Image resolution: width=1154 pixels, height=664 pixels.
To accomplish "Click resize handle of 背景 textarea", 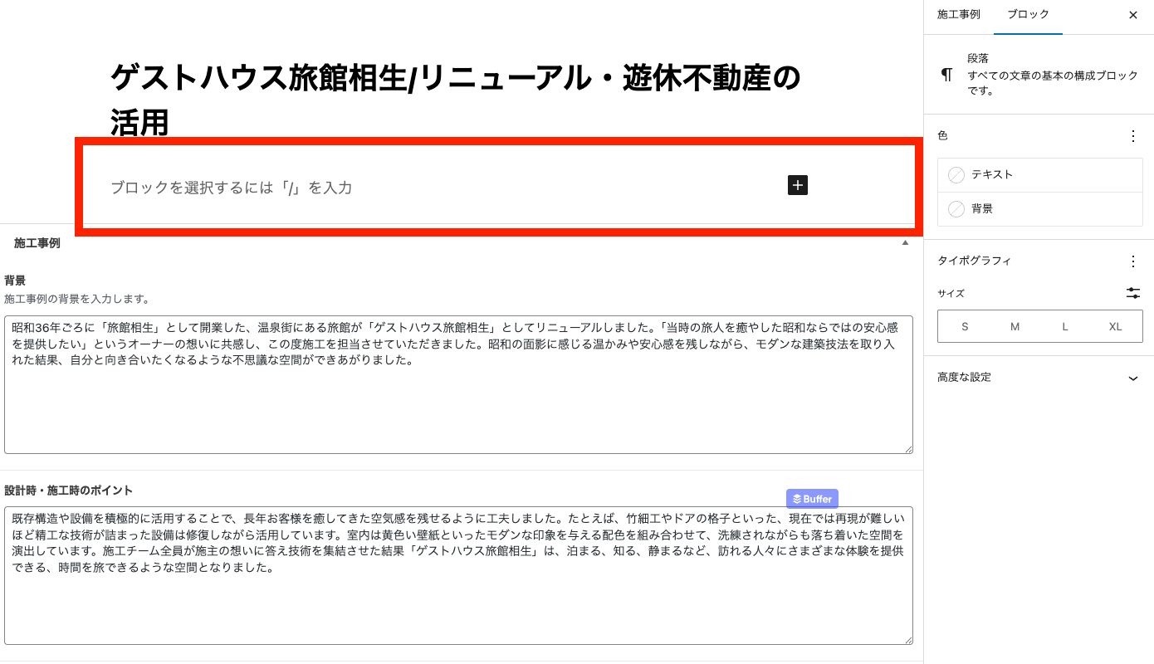I will pos(908,449).
